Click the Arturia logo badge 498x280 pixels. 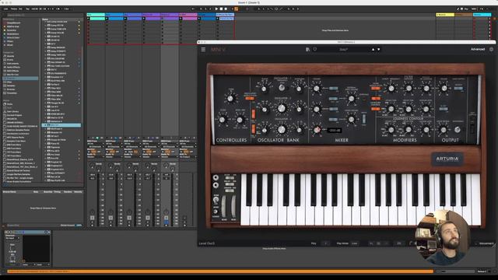click(x=447, y=159)
